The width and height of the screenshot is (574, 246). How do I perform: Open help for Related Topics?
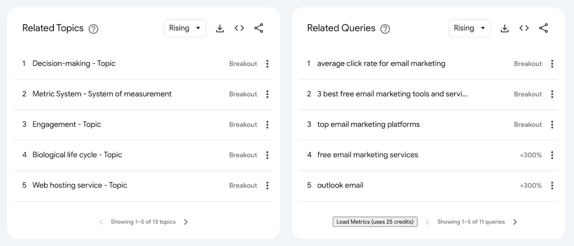(x=93, y=29)
